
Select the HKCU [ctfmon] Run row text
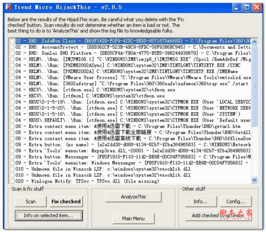[90, 96]
